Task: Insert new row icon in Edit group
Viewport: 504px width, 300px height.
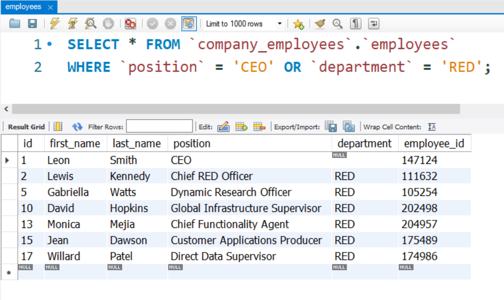Action: coord(241,127)
